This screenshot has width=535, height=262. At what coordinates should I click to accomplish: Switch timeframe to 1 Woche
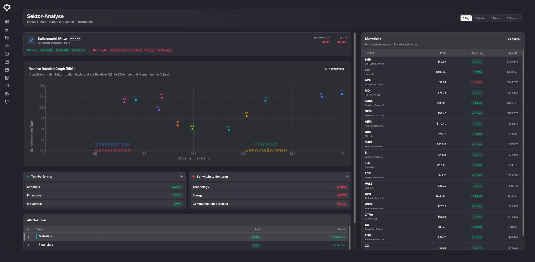point(480,18)
